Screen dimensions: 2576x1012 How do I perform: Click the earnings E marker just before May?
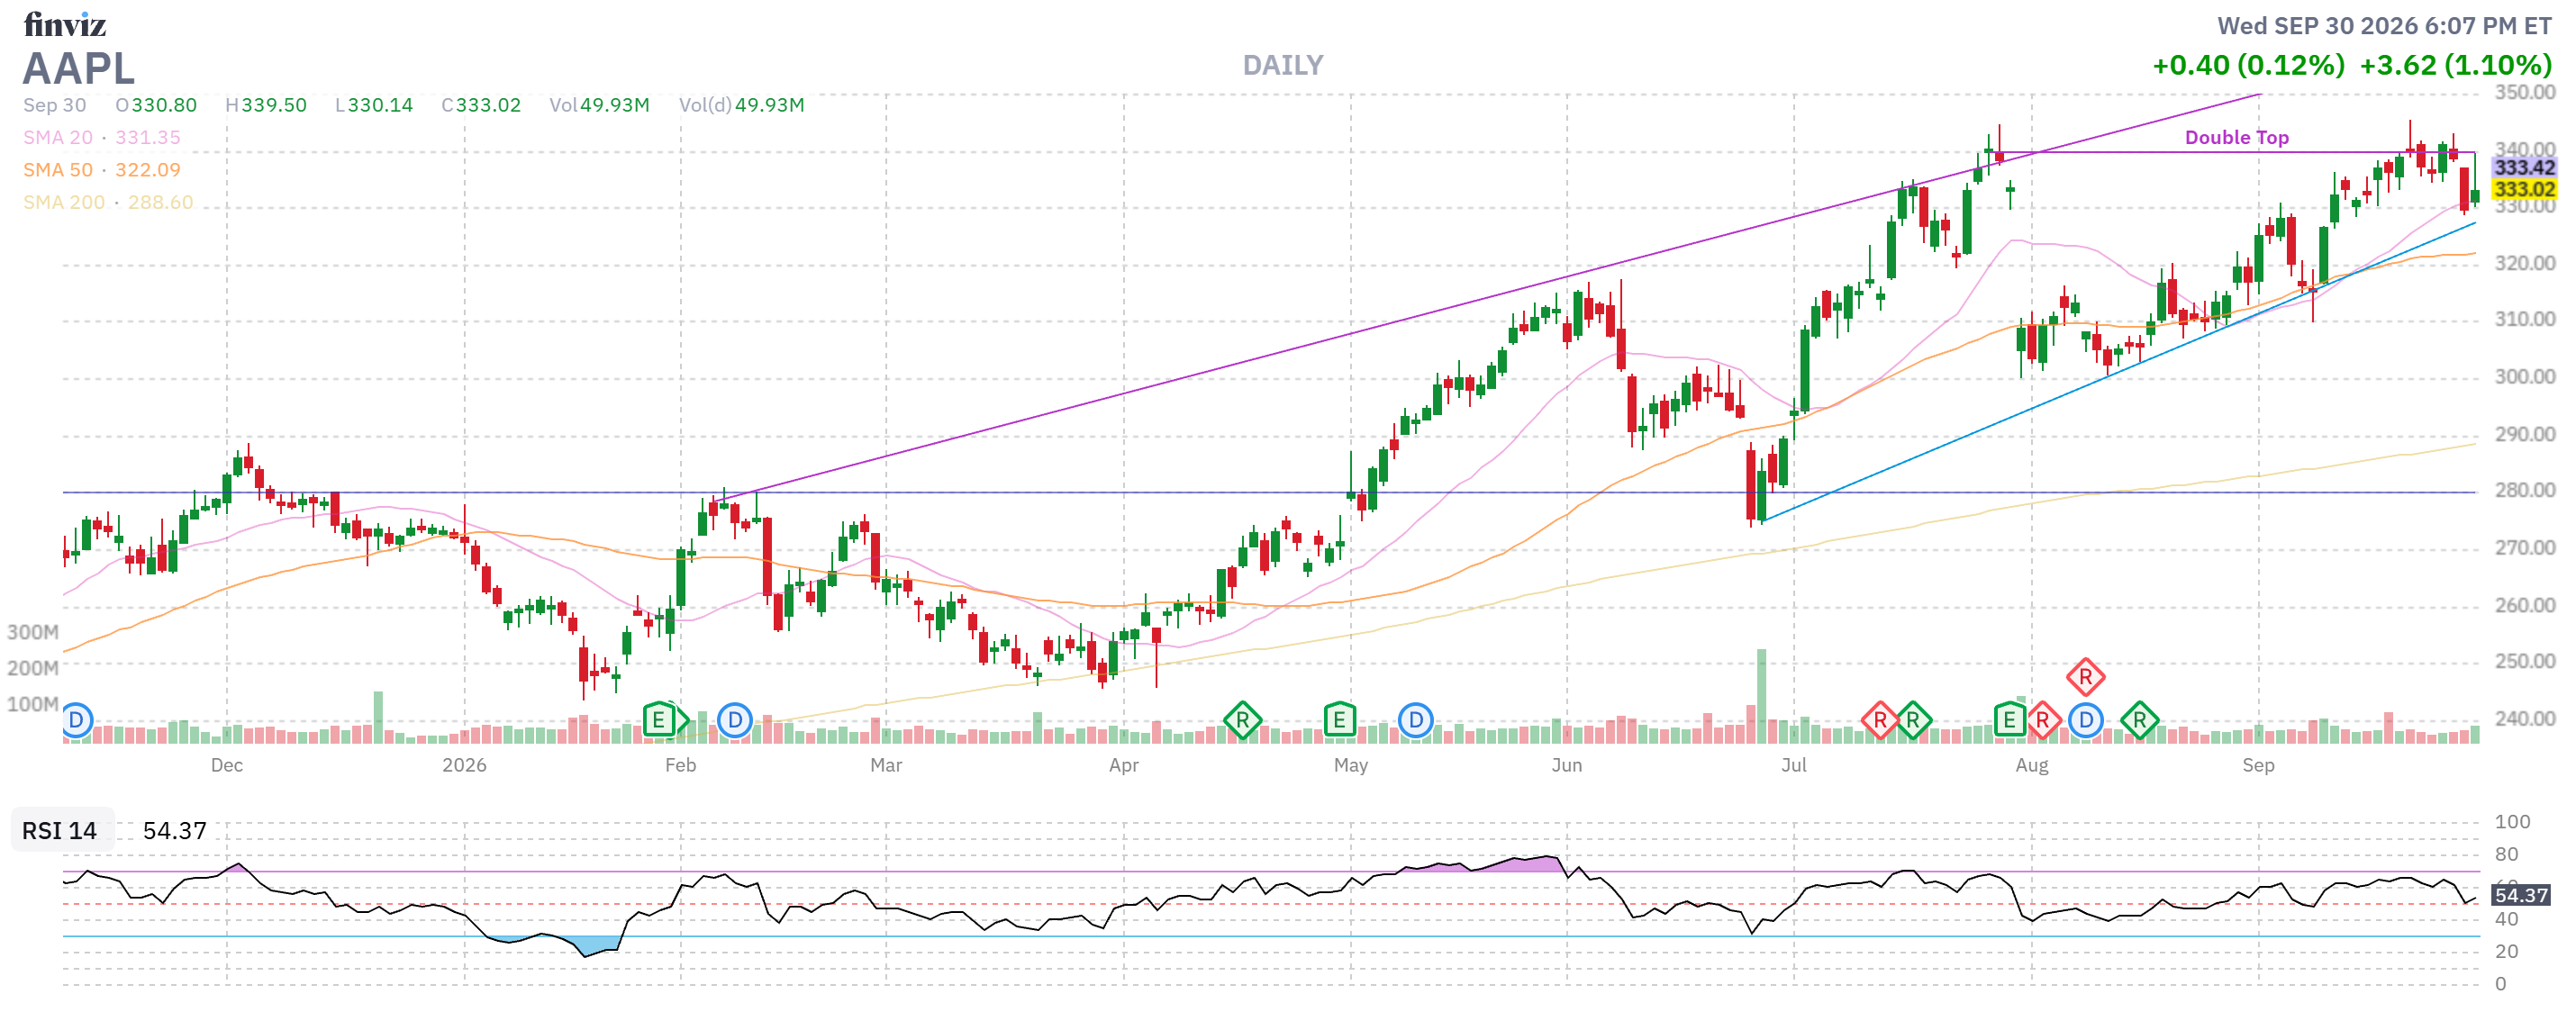point(1339,720)
